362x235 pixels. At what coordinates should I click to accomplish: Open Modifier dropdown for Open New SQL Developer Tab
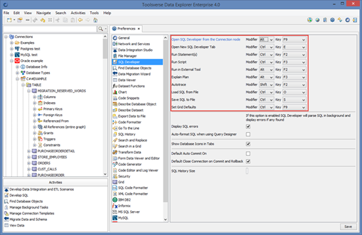click(x=266, y=47)
